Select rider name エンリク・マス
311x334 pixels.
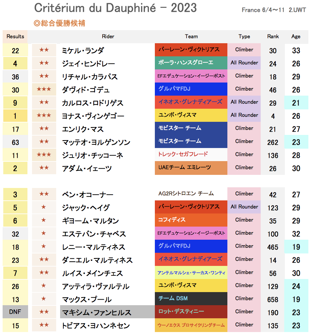click(83, 129)
